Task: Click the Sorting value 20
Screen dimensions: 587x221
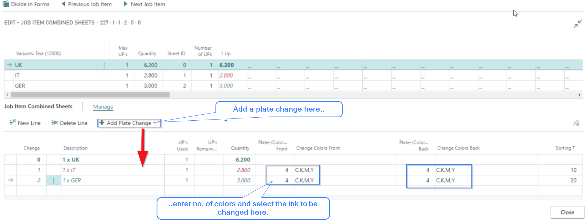Action: tap(573, 180)
